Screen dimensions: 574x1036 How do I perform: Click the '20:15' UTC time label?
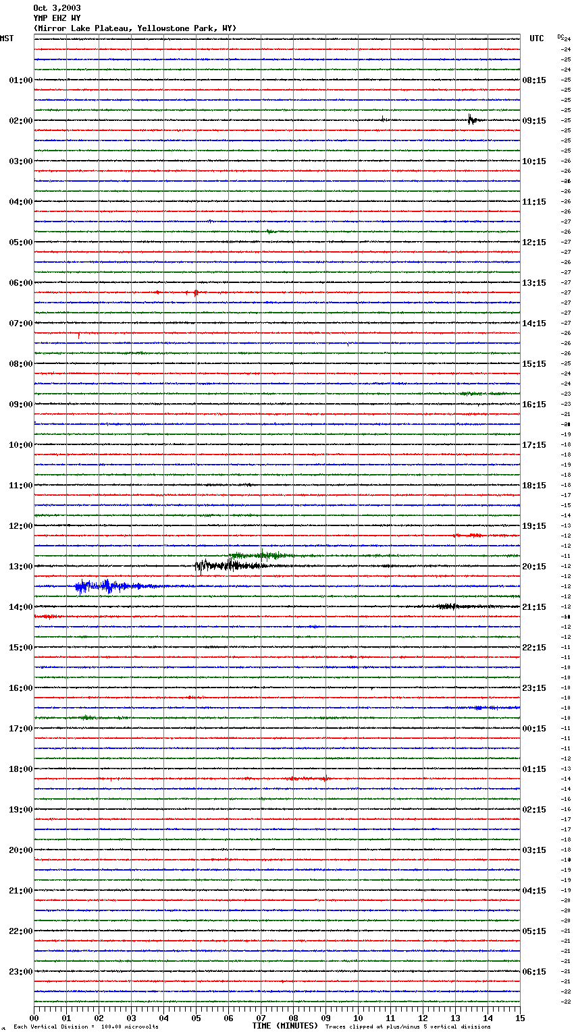pos(534,567)
